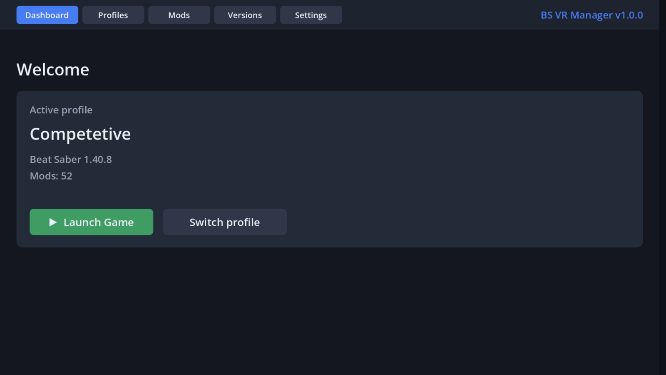
Task: Click the BS VR Manager app title
Action: click(x=577, y=15)
